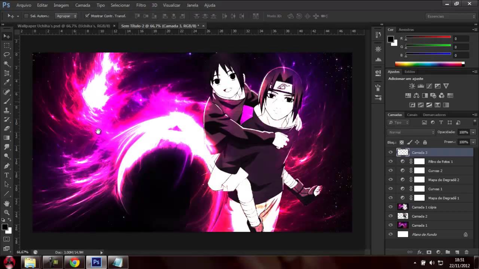This screenshot has width=479, height=269.
Task: Pick a color from the spectrum bar
Action: pyautogui.click(x=430, y=64)
